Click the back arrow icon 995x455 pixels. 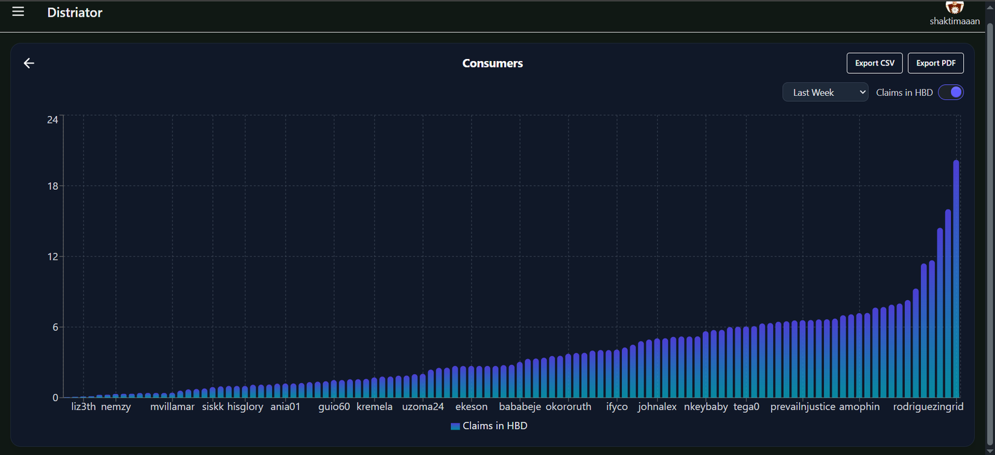29,63
